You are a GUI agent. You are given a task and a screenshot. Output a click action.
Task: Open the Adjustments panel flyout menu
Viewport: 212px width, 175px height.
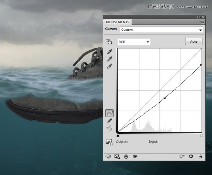tap(202, 22)
